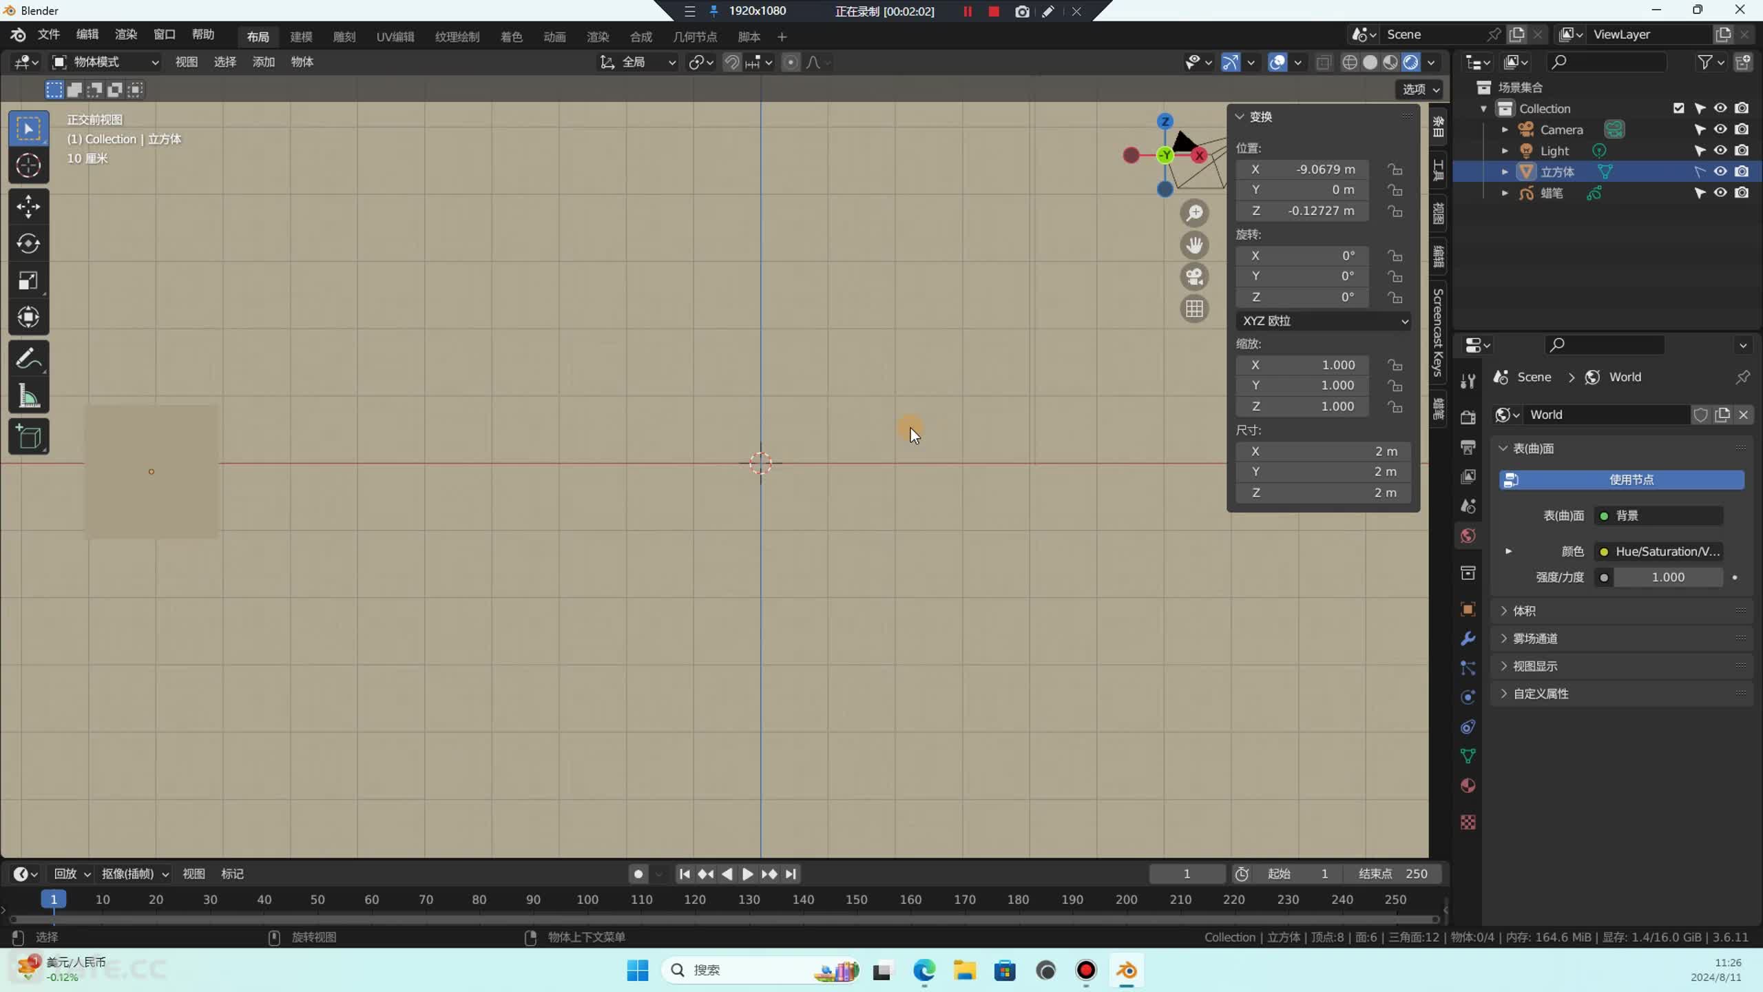The width and height of the screenshot is (1763, 992).
Task: Toggle proportional editing button
Action: pos(791,62)
